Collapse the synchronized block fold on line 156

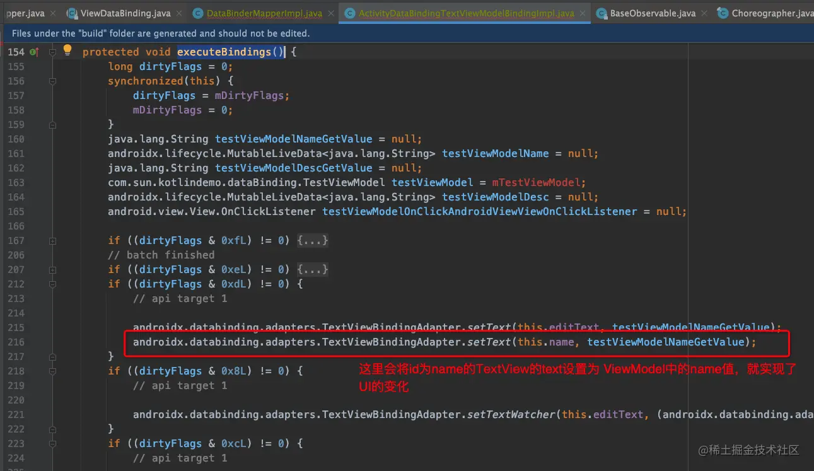(52, 81)
